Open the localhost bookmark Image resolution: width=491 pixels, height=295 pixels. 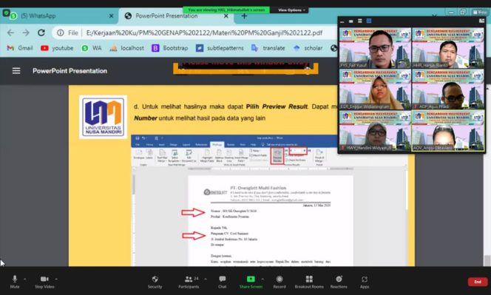(x=127, y=48)
